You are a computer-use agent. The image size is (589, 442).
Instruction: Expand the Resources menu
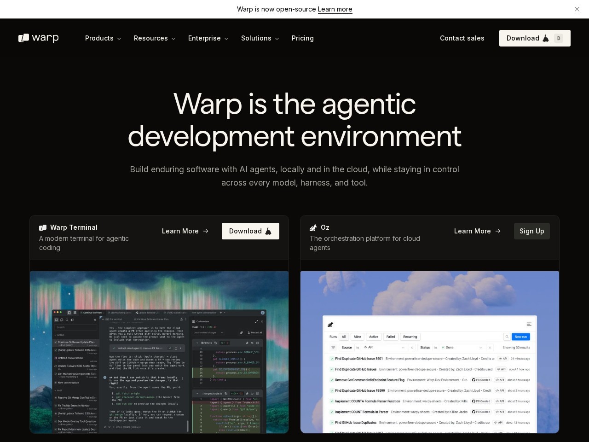155,38
